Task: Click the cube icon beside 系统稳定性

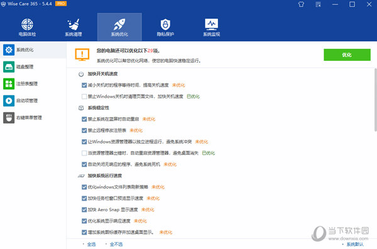Action: tap(81, 108)
